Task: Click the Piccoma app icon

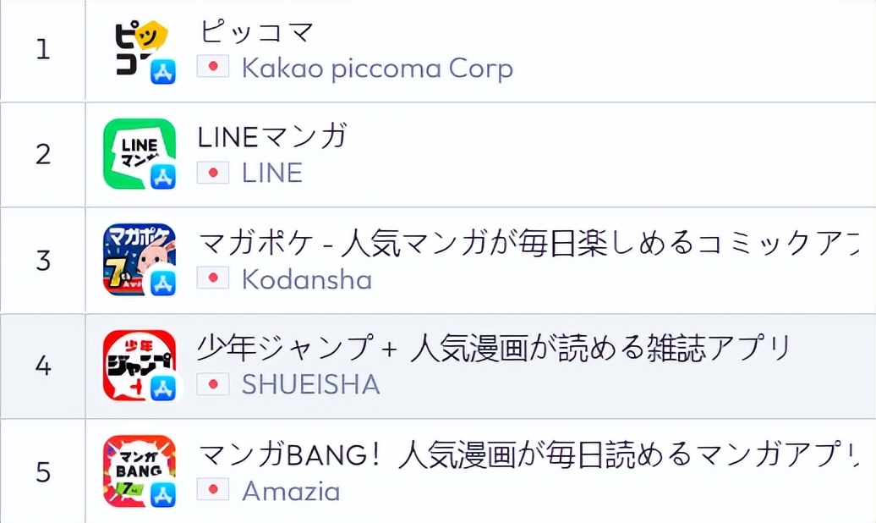Action: pos(140,50)
